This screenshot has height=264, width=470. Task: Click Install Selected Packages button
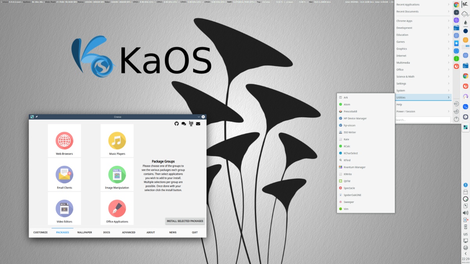tap(185, 221)
